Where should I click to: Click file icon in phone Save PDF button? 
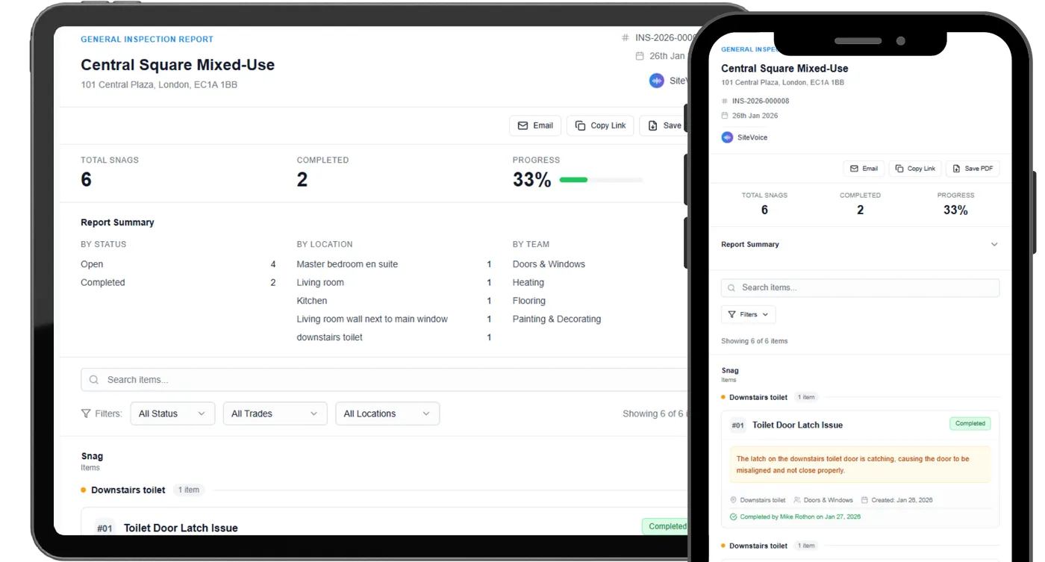[x=956, y=169]
